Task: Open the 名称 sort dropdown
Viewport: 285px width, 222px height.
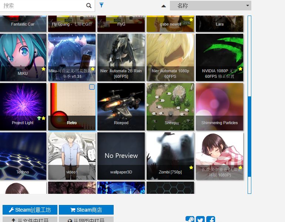Action: 211,6
